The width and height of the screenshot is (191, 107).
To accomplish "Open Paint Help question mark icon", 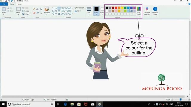I will [x=190, y=4].
